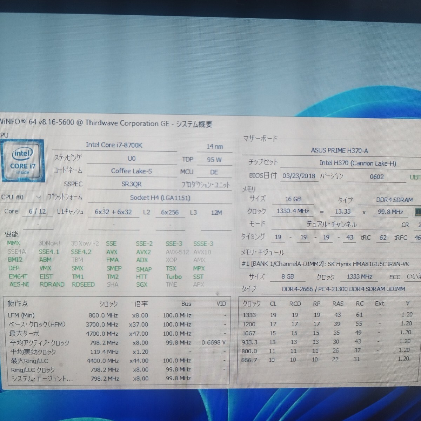Select the 1200 clock row in timings table
The height and width of the screenshot is (421, 421).
coord(328,324)
